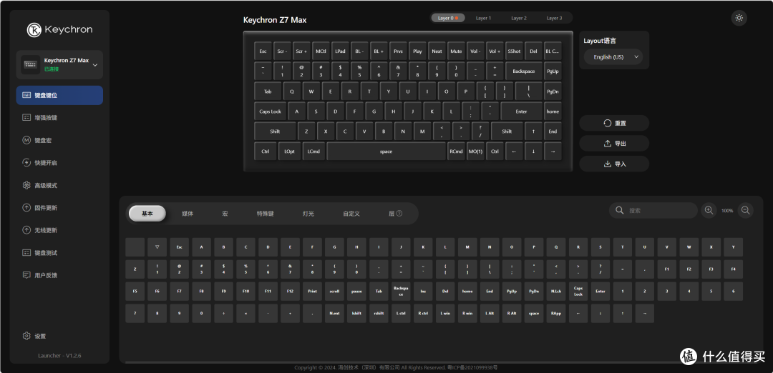Viewport: 773px width, 373px height.
Task: Pick the transparent ▽ keycode in the list
Action: [157, 247]
